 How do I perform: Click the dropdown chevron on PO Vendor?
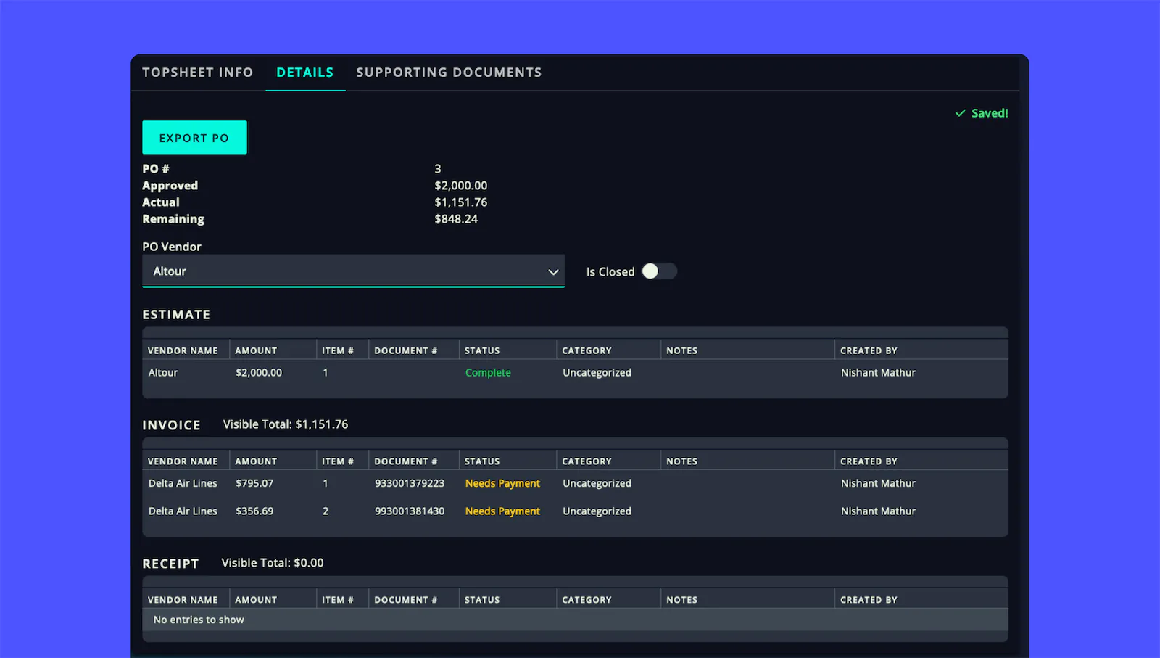point(553,271)
